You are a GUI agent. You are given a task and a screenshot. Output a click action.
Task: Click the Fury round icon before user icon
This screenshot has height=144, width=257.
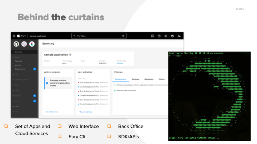coord(172,36)
